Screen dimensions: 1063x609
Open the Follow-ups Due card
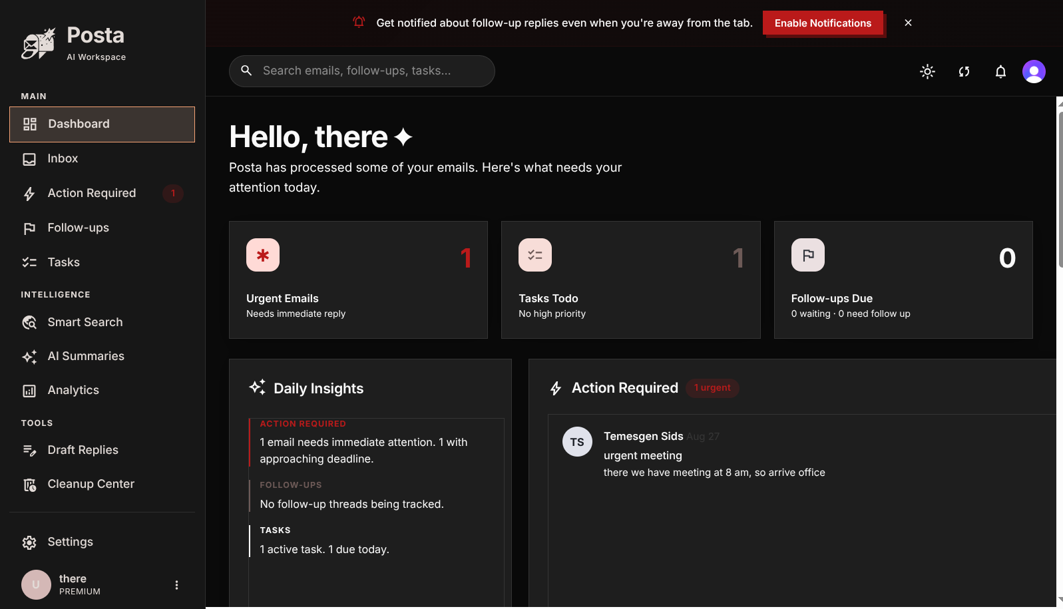[x=903, y=280]
